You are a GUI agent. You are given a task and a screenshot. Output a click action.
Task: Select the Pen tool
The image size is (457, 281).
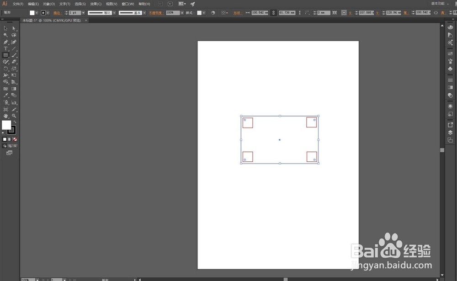(x=5, y=42)
